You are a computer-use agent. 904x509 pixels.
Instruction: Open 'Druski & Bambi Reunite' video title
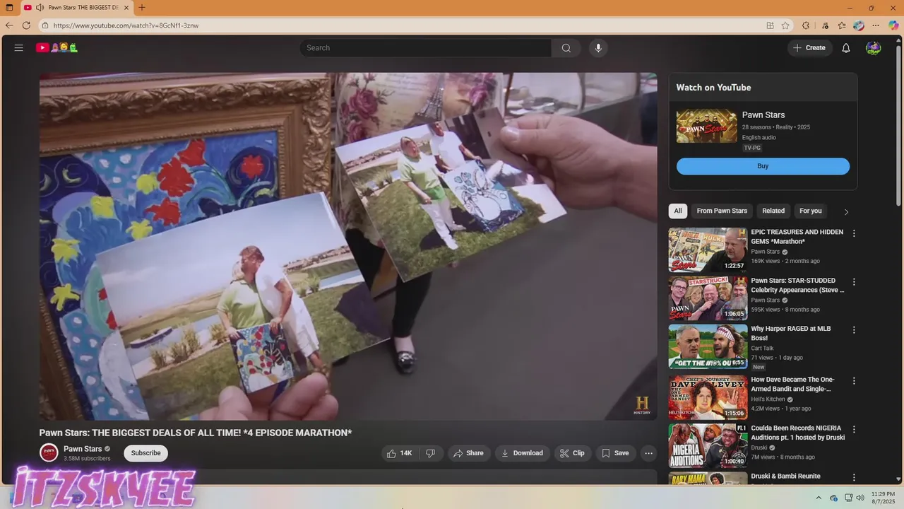click(785, 476)
